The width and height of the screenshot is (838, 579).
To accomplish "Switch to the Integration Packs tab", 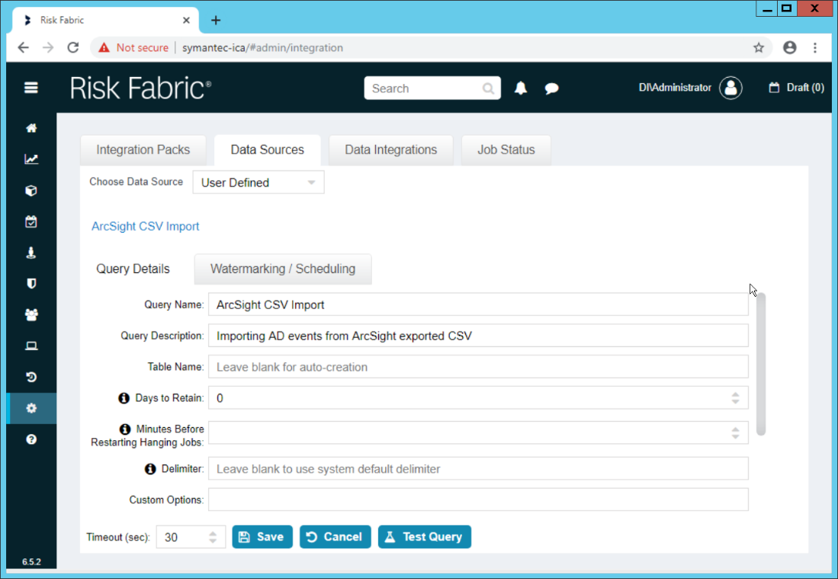I will coord(143,150).
